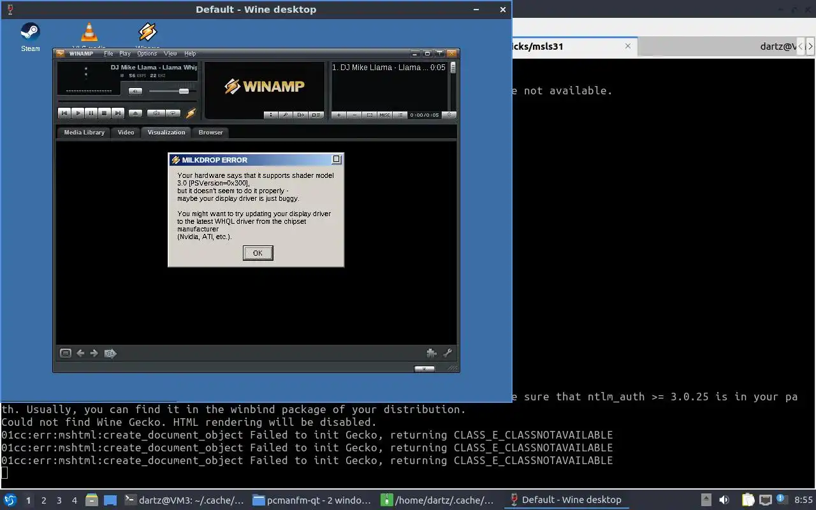Switch to Video tab
This screenshot has width=816, height=510.
[126, 133]
